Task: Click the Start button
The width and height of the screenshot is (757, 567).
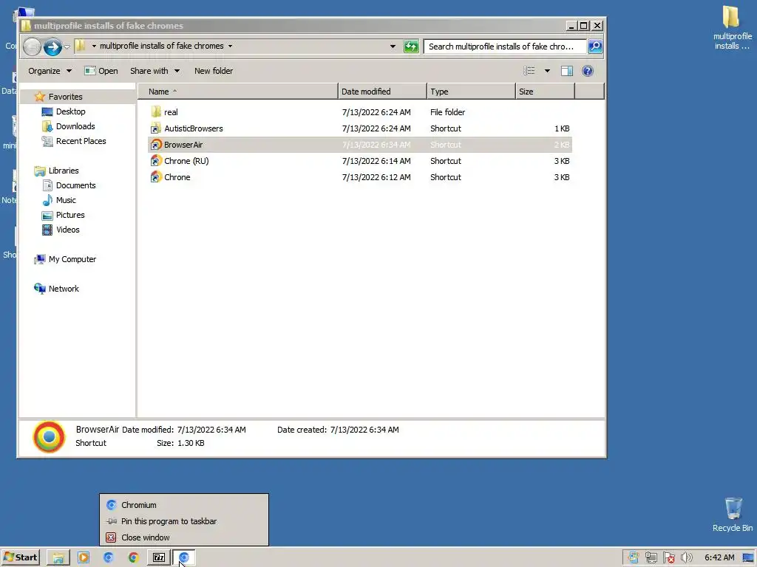Action: tap(20, 557)
